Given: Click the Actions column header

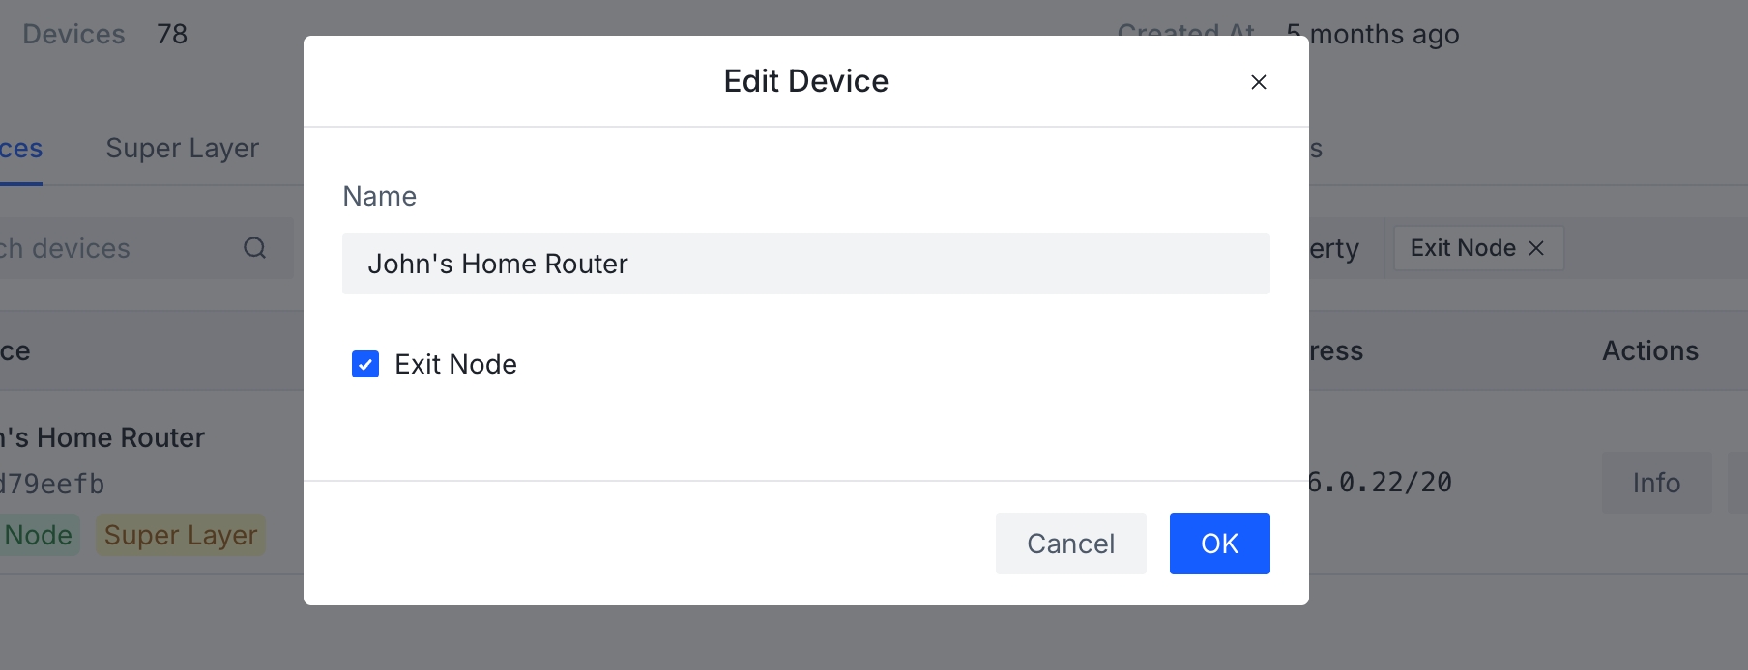Looking at the screenshot, I should coord(1649,350).
